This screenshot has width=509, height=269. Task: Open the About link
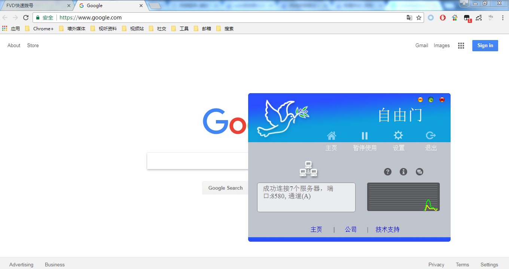14,45
